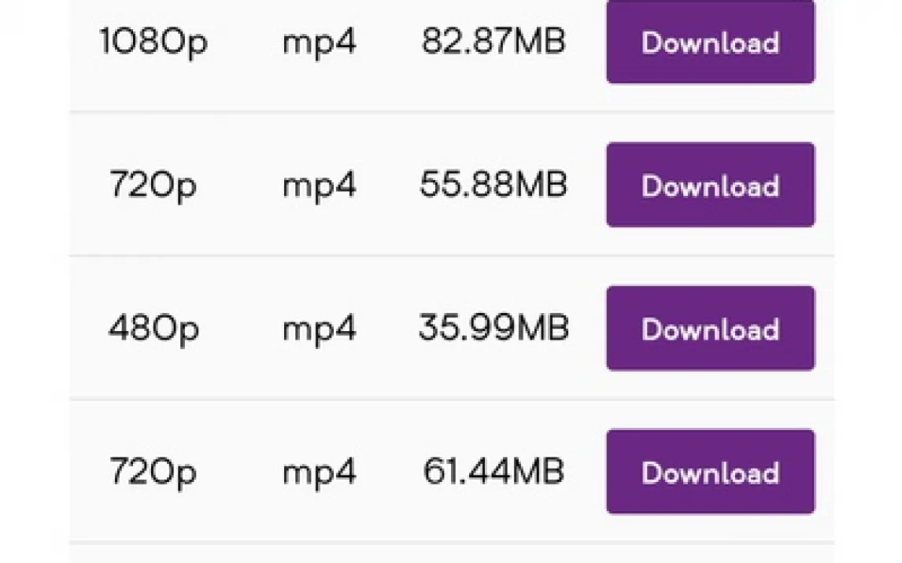902x563 pixels.
Task: Select the mp4 format text in 55.88MB row
Action: [319, 186]
